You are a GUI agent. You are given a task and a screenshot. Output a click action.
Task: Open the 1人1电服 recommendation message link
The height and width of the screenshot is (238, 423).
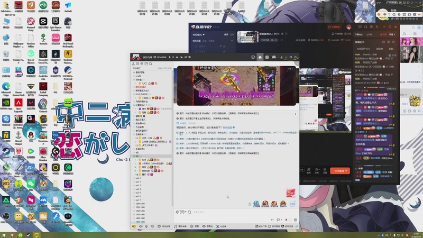tap(239, 133)
